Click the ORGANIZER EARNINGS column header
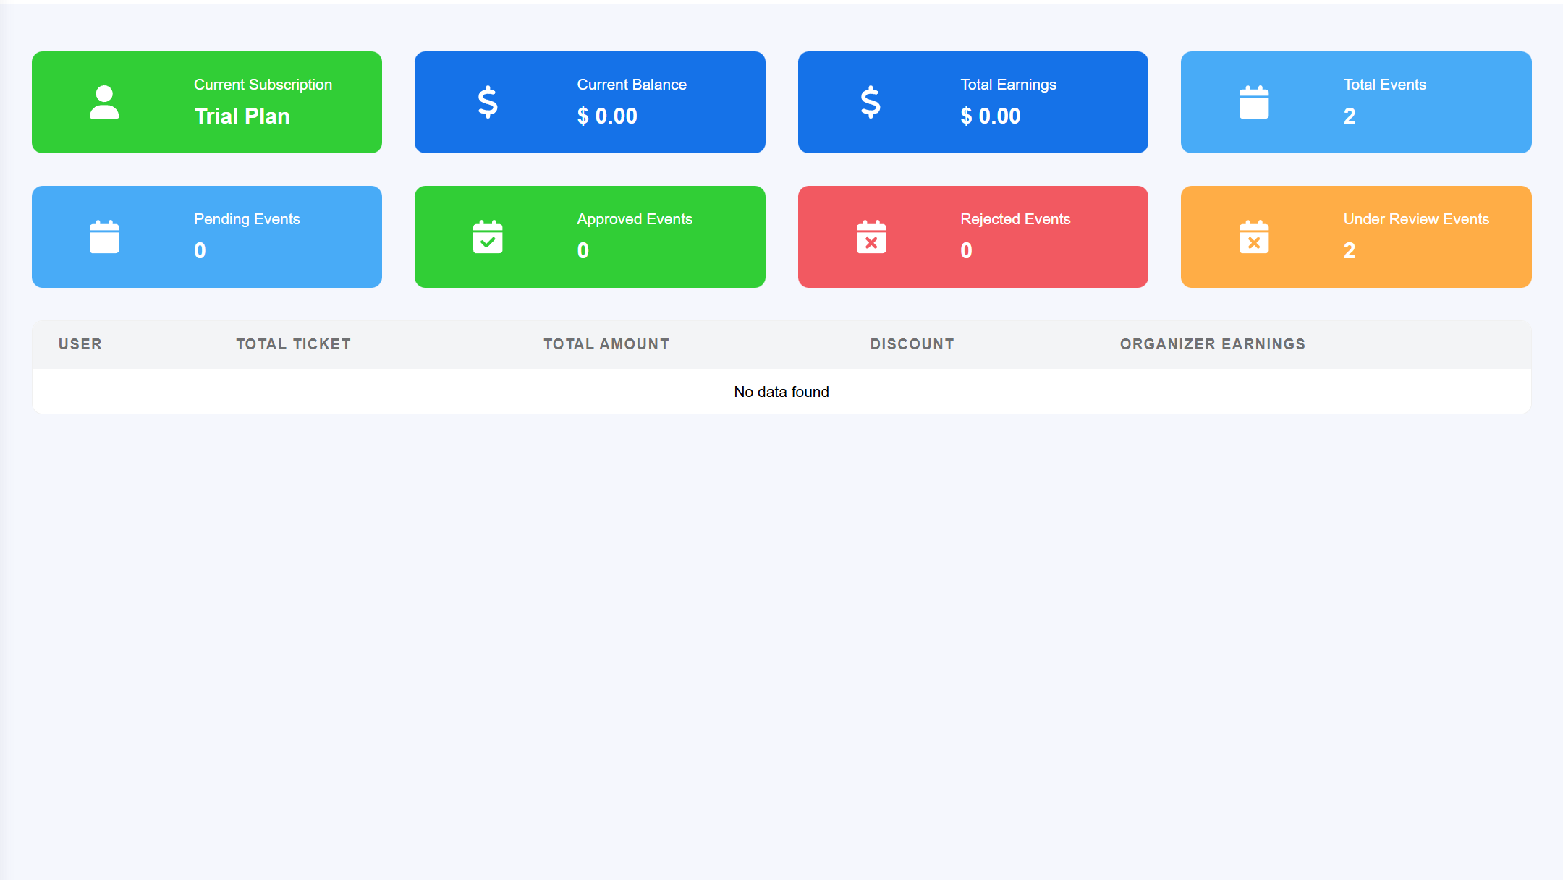 point(1213,344)
